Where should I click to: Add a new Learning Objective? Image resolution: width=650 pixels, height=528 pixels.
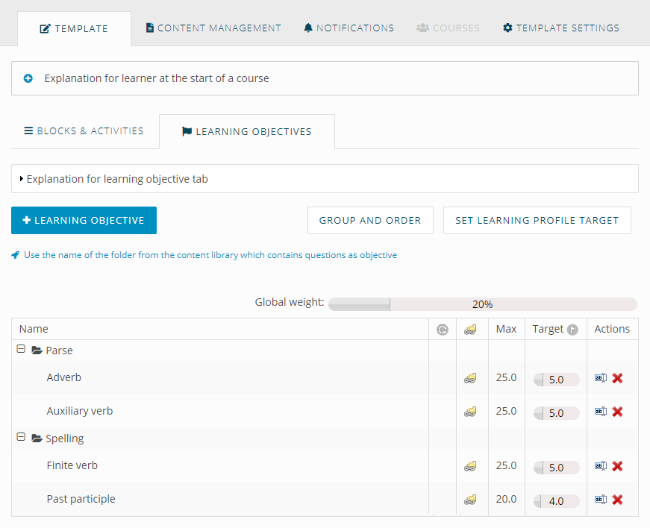[84, 220]
